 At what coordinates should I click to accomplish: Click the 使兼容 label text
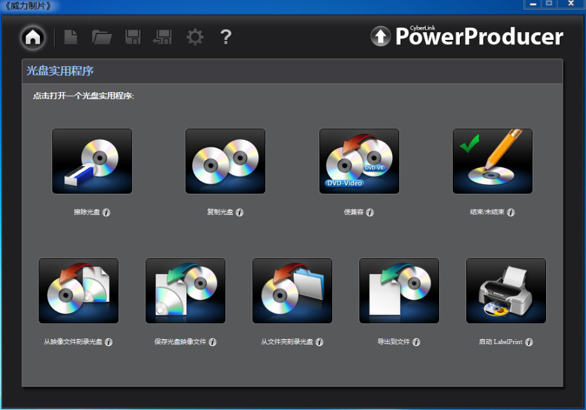tap(354, 212)
